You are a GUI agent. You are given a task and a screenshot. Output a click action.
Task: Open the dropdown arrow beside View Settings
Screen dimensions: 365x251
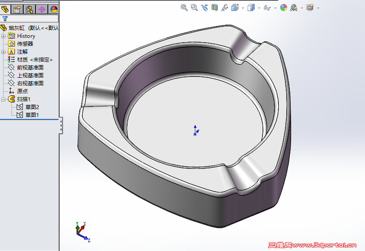[318, 8]
